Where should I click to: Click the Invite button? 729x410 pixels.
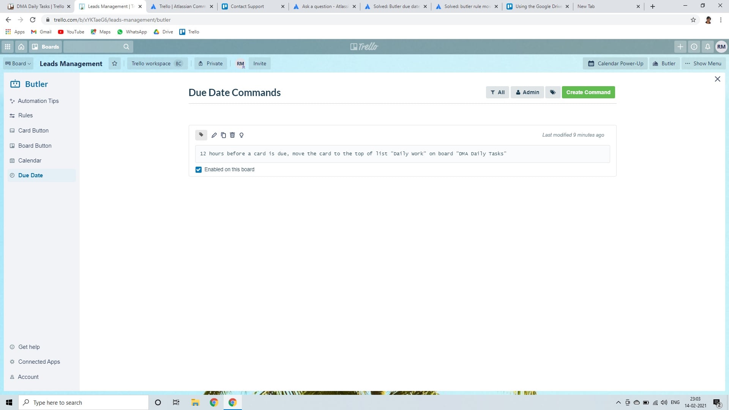260,63
